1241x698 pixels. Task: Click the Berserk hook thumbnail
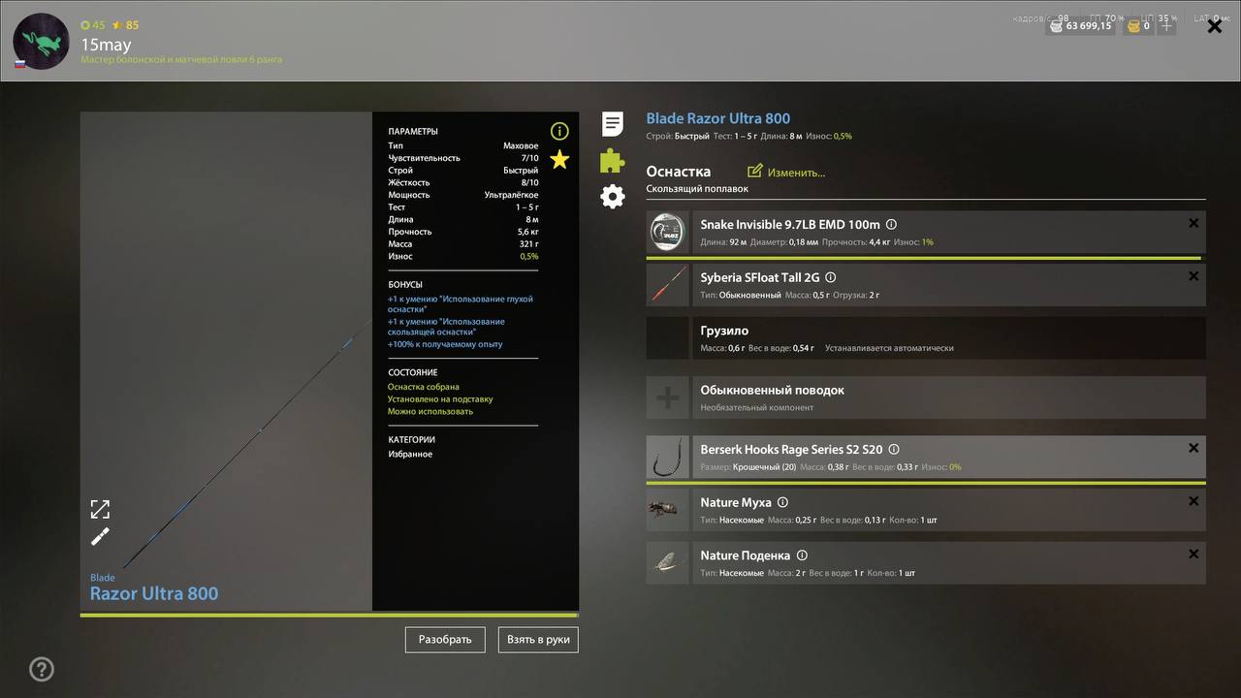coord(668,458)
